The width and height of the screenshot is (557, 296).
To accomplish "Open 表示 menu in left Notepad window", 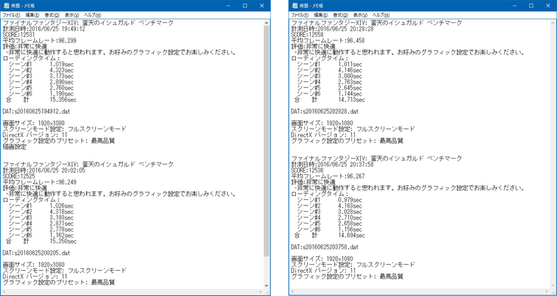I will point(72,15).
